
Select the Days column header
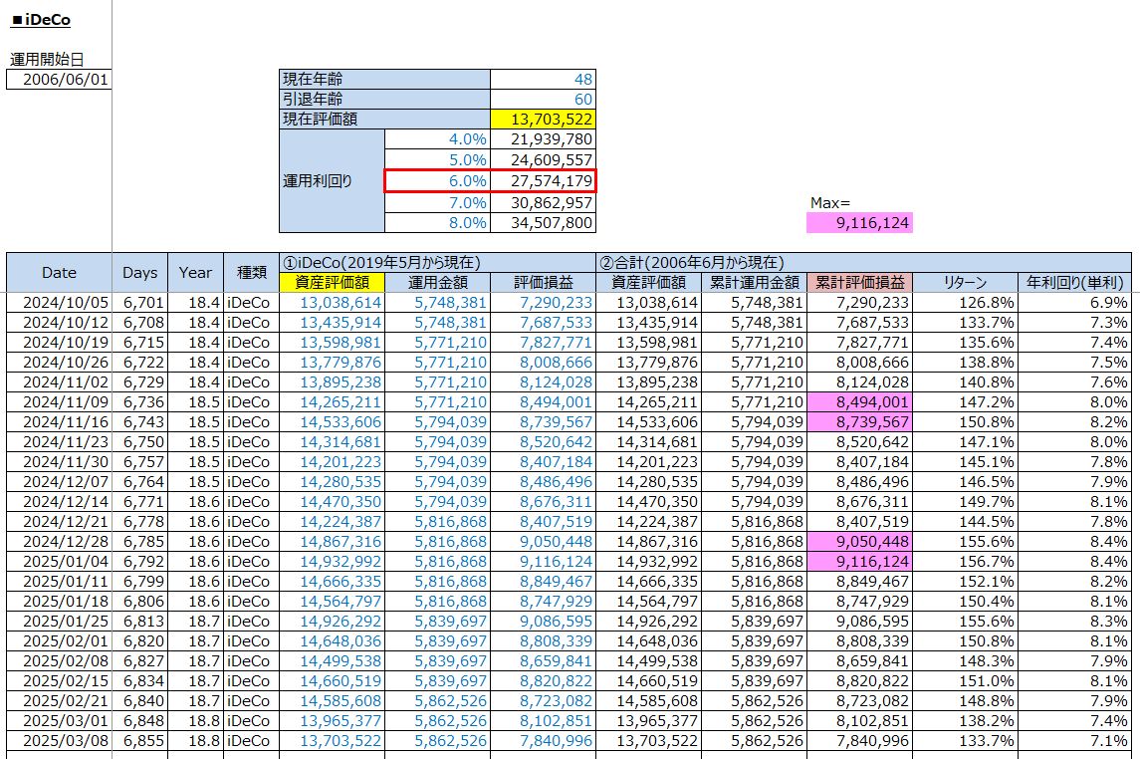point(140,272)
